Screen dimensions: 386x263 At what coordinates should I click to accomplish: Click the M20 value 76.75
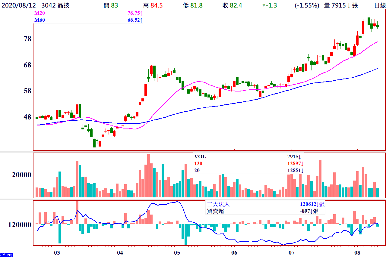[135, 14]
